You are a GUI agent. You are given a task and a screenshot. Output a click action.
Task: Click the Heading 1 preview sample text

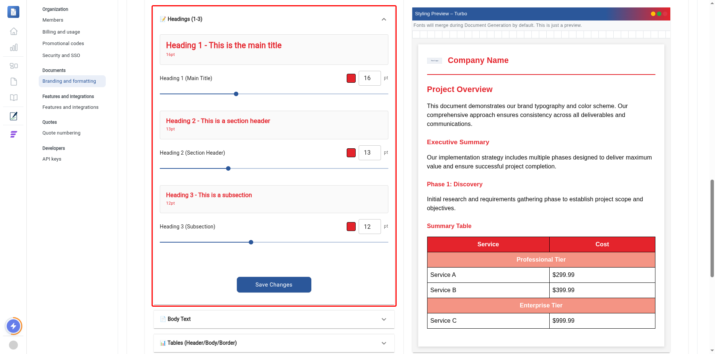click(x=224, y=45)
